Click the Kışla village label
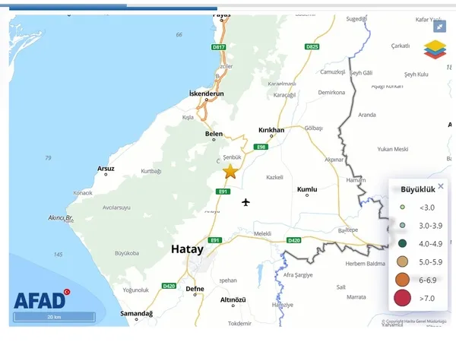Image resolution: width=456 pixels, height=358 pixels. (x=188, y=117)
